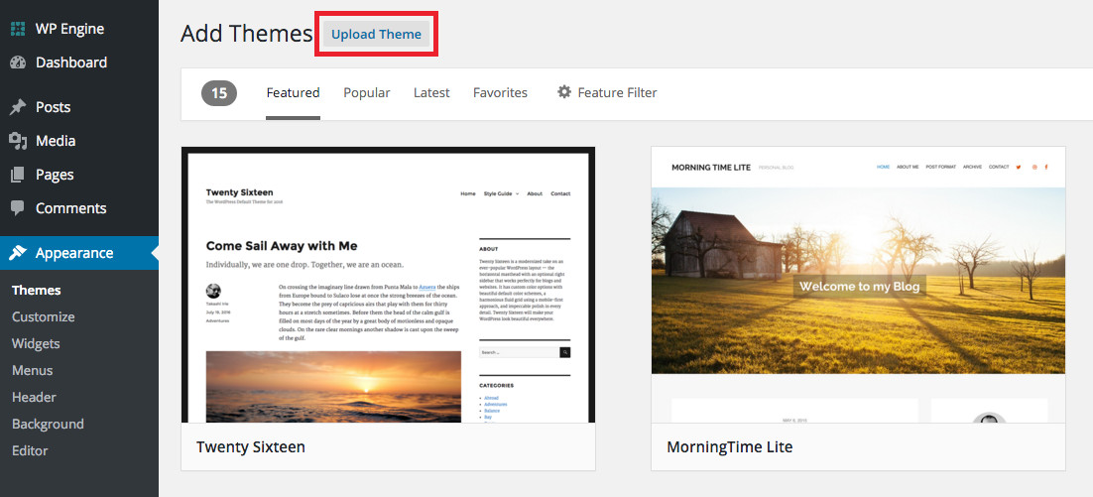This screenshot has width=1093, height=497.
Task: Click the WP Engine logo icon
Action: [18, 30]
